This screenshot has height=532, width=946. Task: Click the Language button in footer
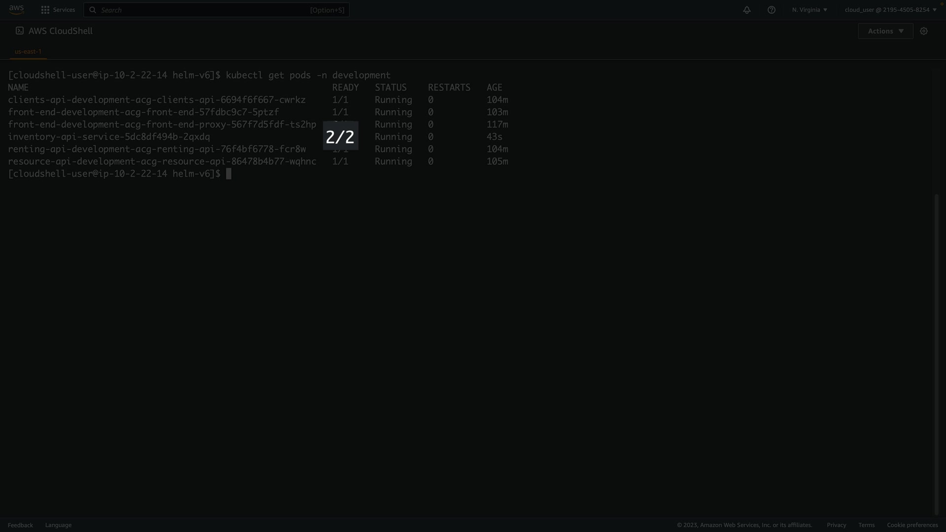pos(58,525)
